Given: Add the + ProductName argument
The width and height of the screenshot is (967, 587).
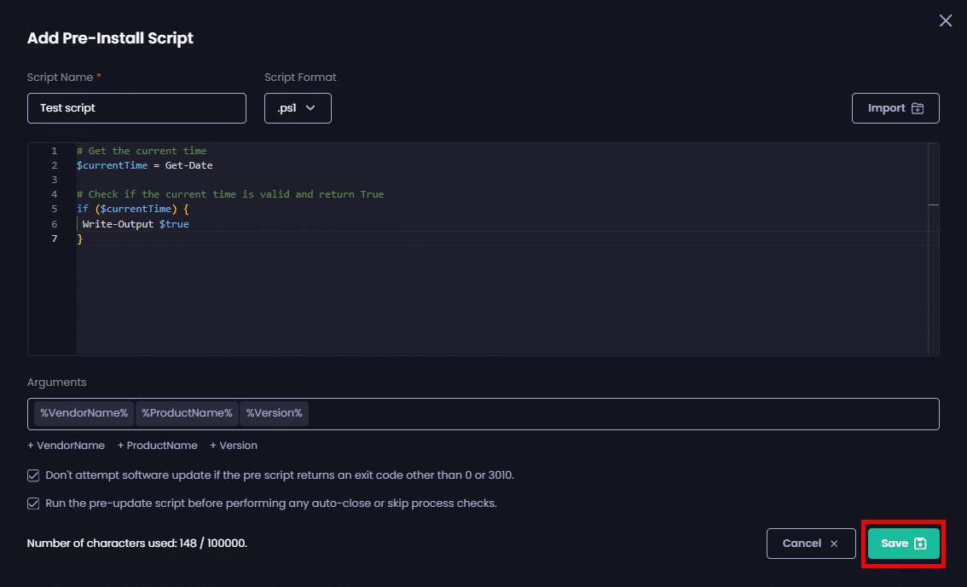Looking at the screenshot, I should pyautogui.click(x=158, y=446).
